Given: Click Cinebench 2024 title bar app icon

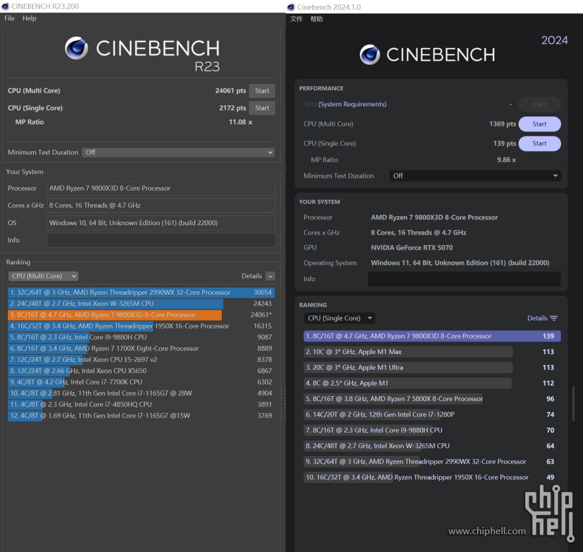Looking at the screenshot, I should tap(291, 7).
